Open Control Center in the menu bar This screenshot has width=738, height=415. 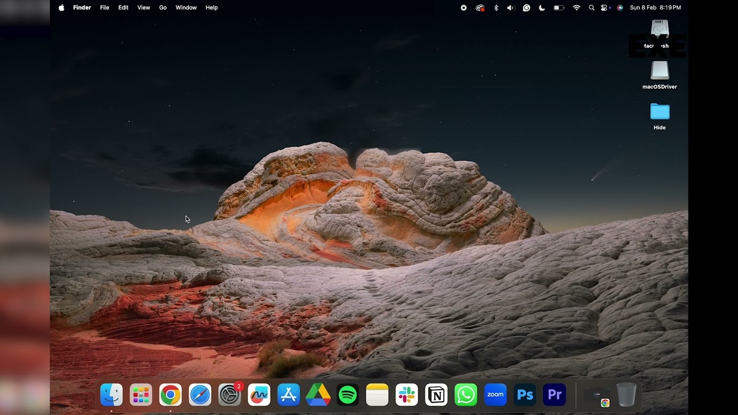coord(605,7)
